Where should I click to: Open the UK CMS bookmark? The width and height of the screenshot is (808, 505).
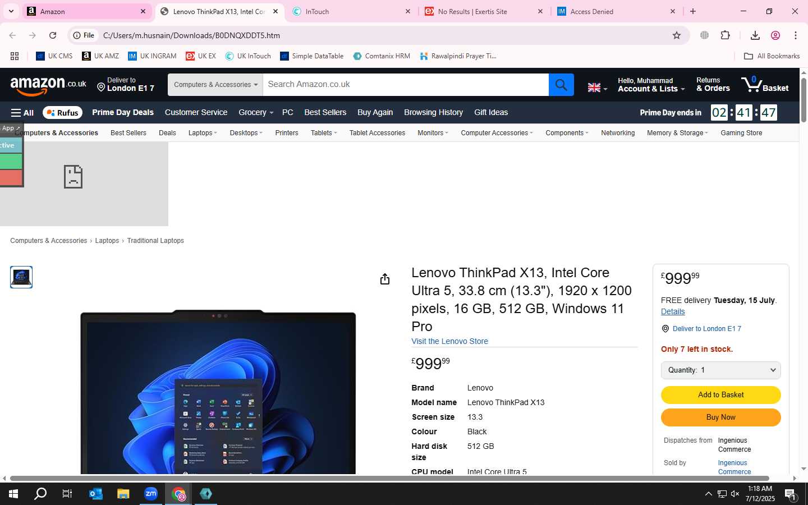pos(54,56)
